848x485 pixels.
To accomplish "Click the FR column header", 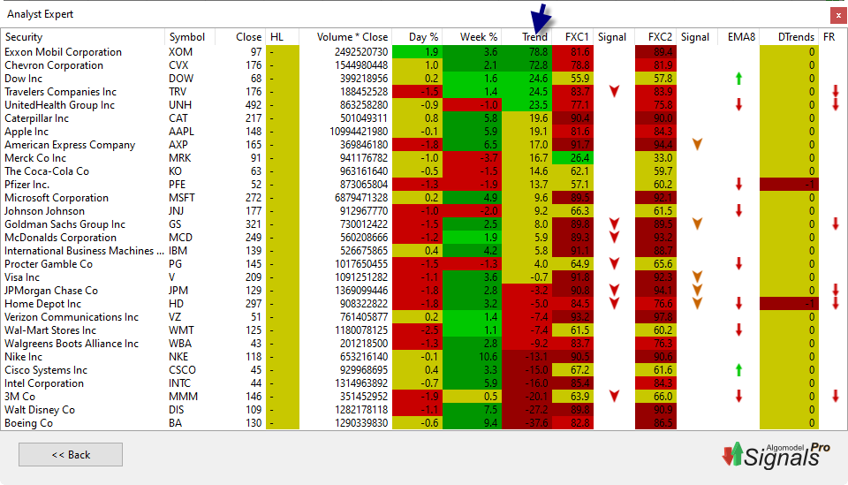I will pos(829,37).
